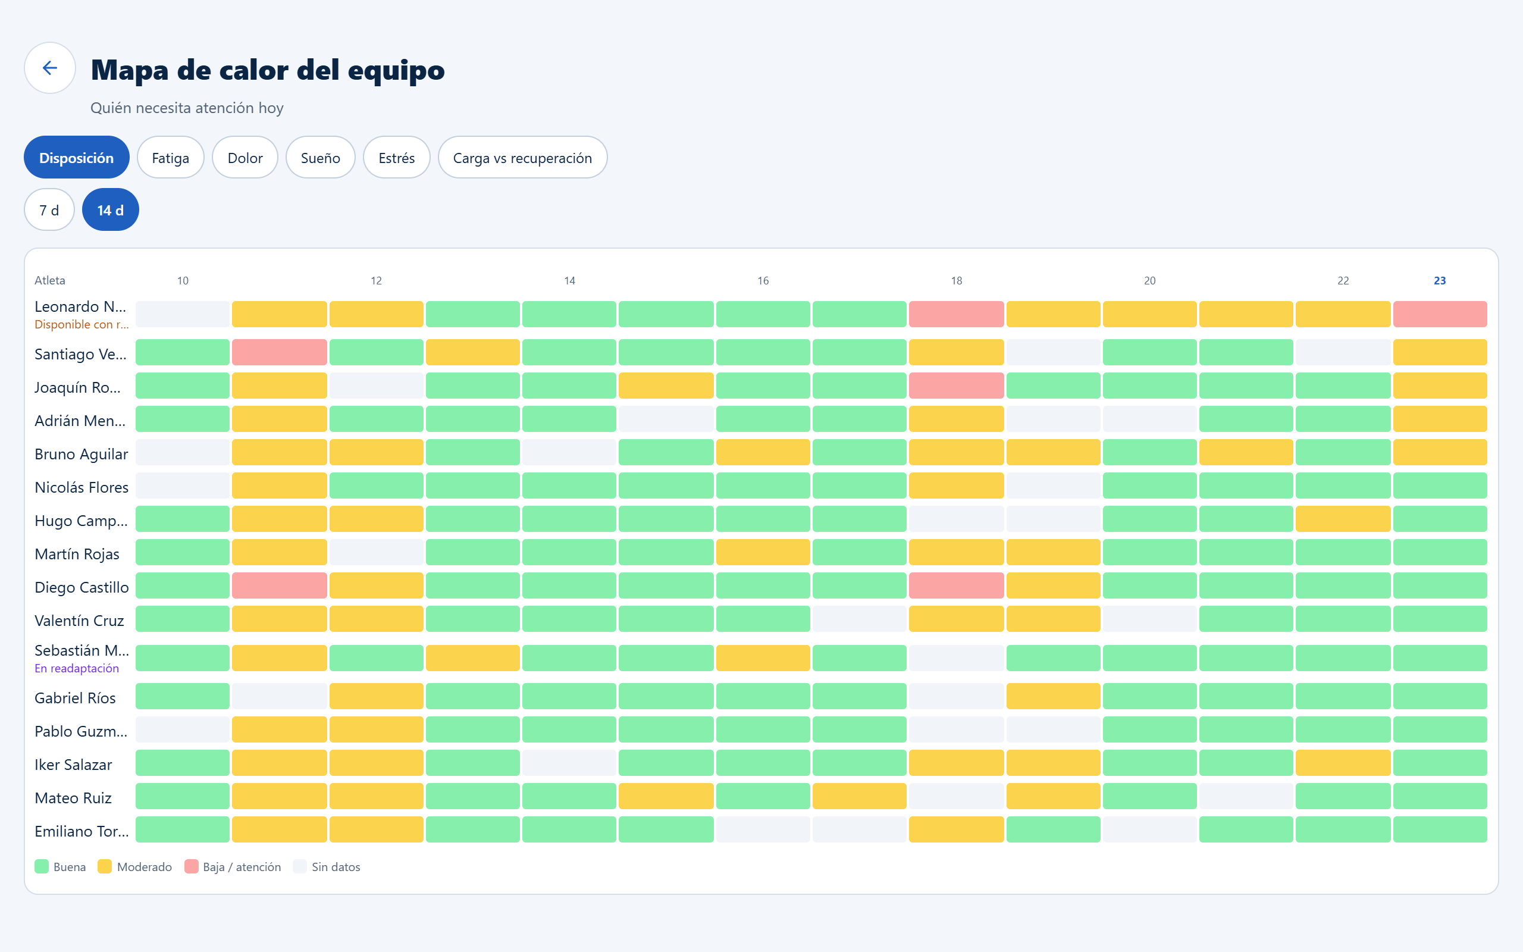This screenshot has width=1523, height=952.
Task: Click Santiago's red cell on day 11
Action: coord(280,352)
